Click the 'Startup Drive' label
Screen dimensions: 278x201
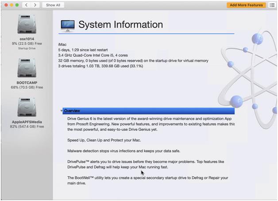(27, 48)
